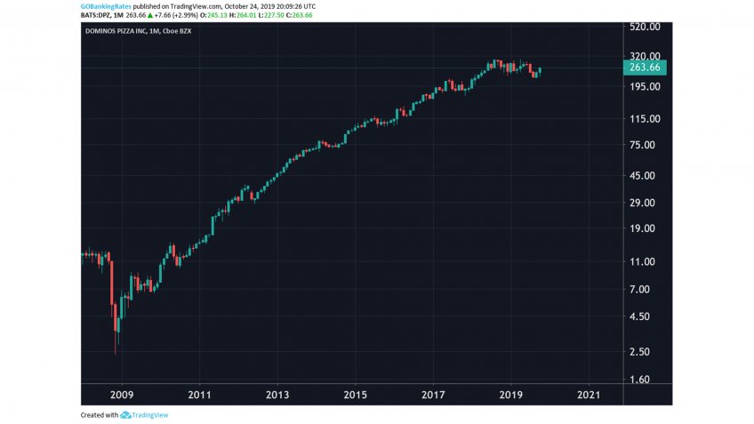Click the green up-arrow change indicator

point(150,15)
